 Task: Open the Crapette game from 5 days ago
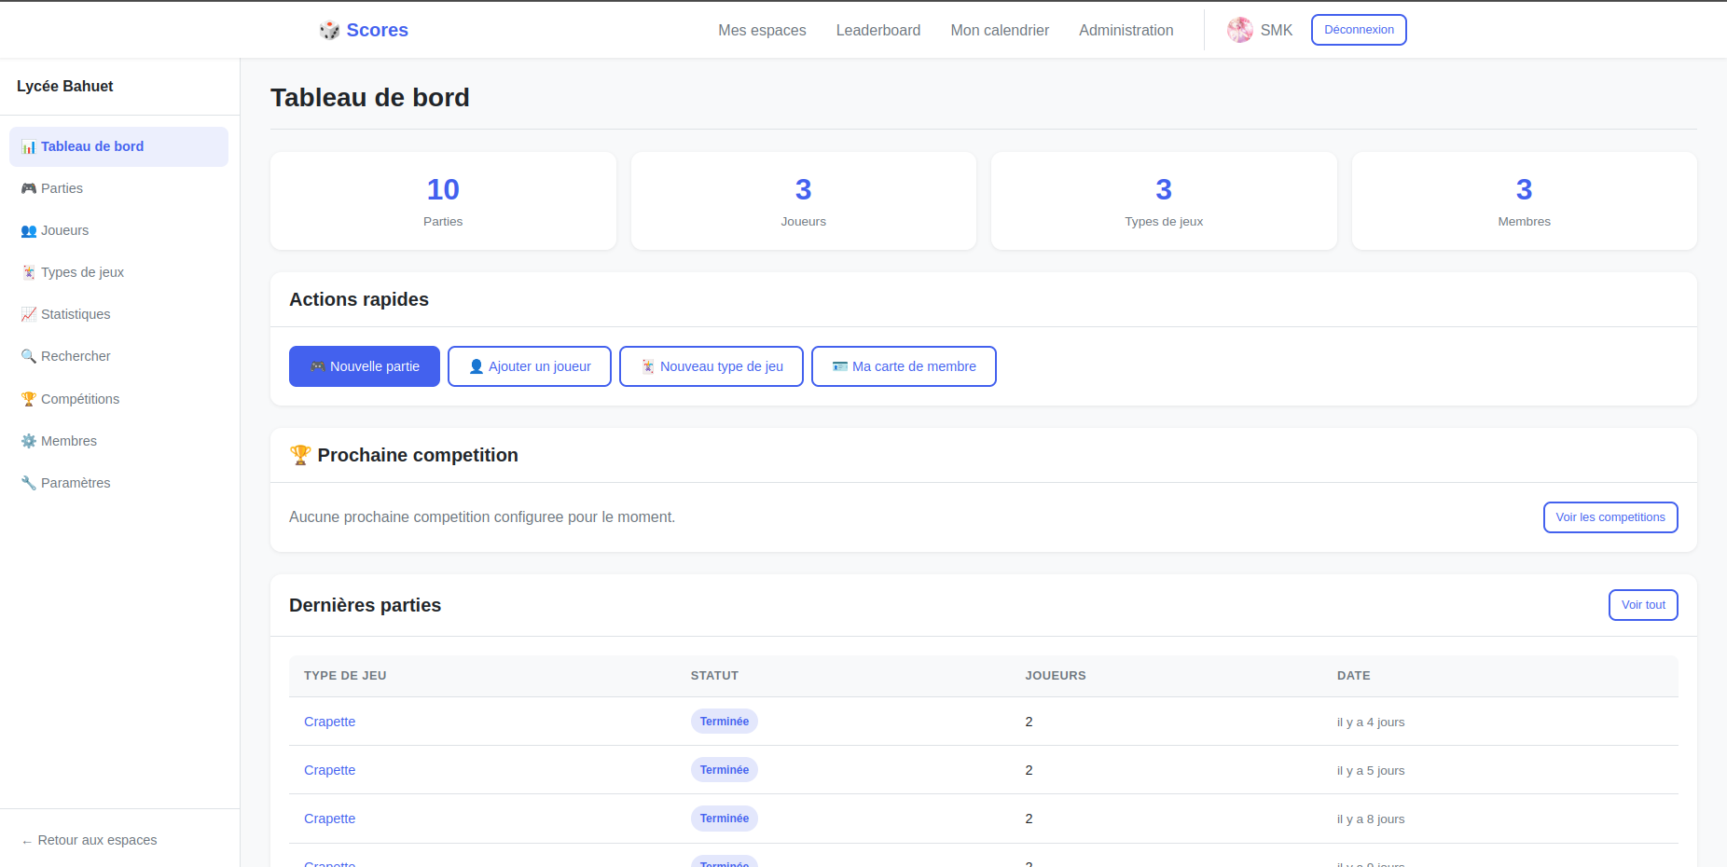point(329,770)
